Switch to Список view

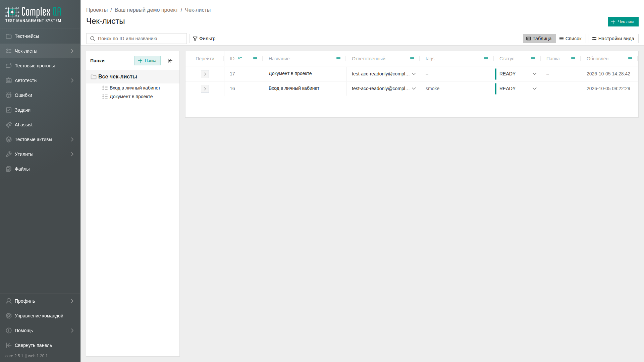tap(571, 39)
